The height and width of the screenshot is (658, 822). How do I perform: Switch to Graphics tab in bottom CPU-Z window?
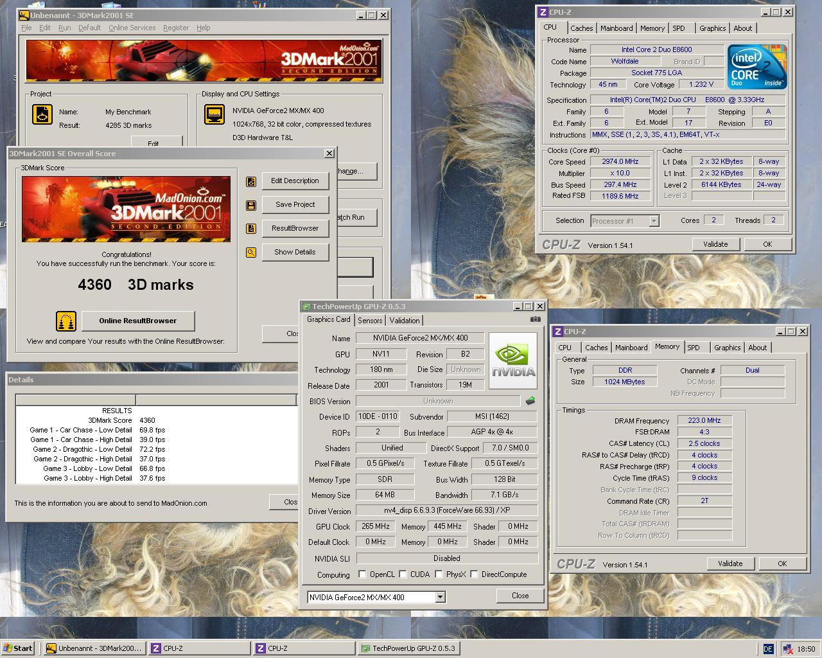pyautogui.click(x=728, y=348)
